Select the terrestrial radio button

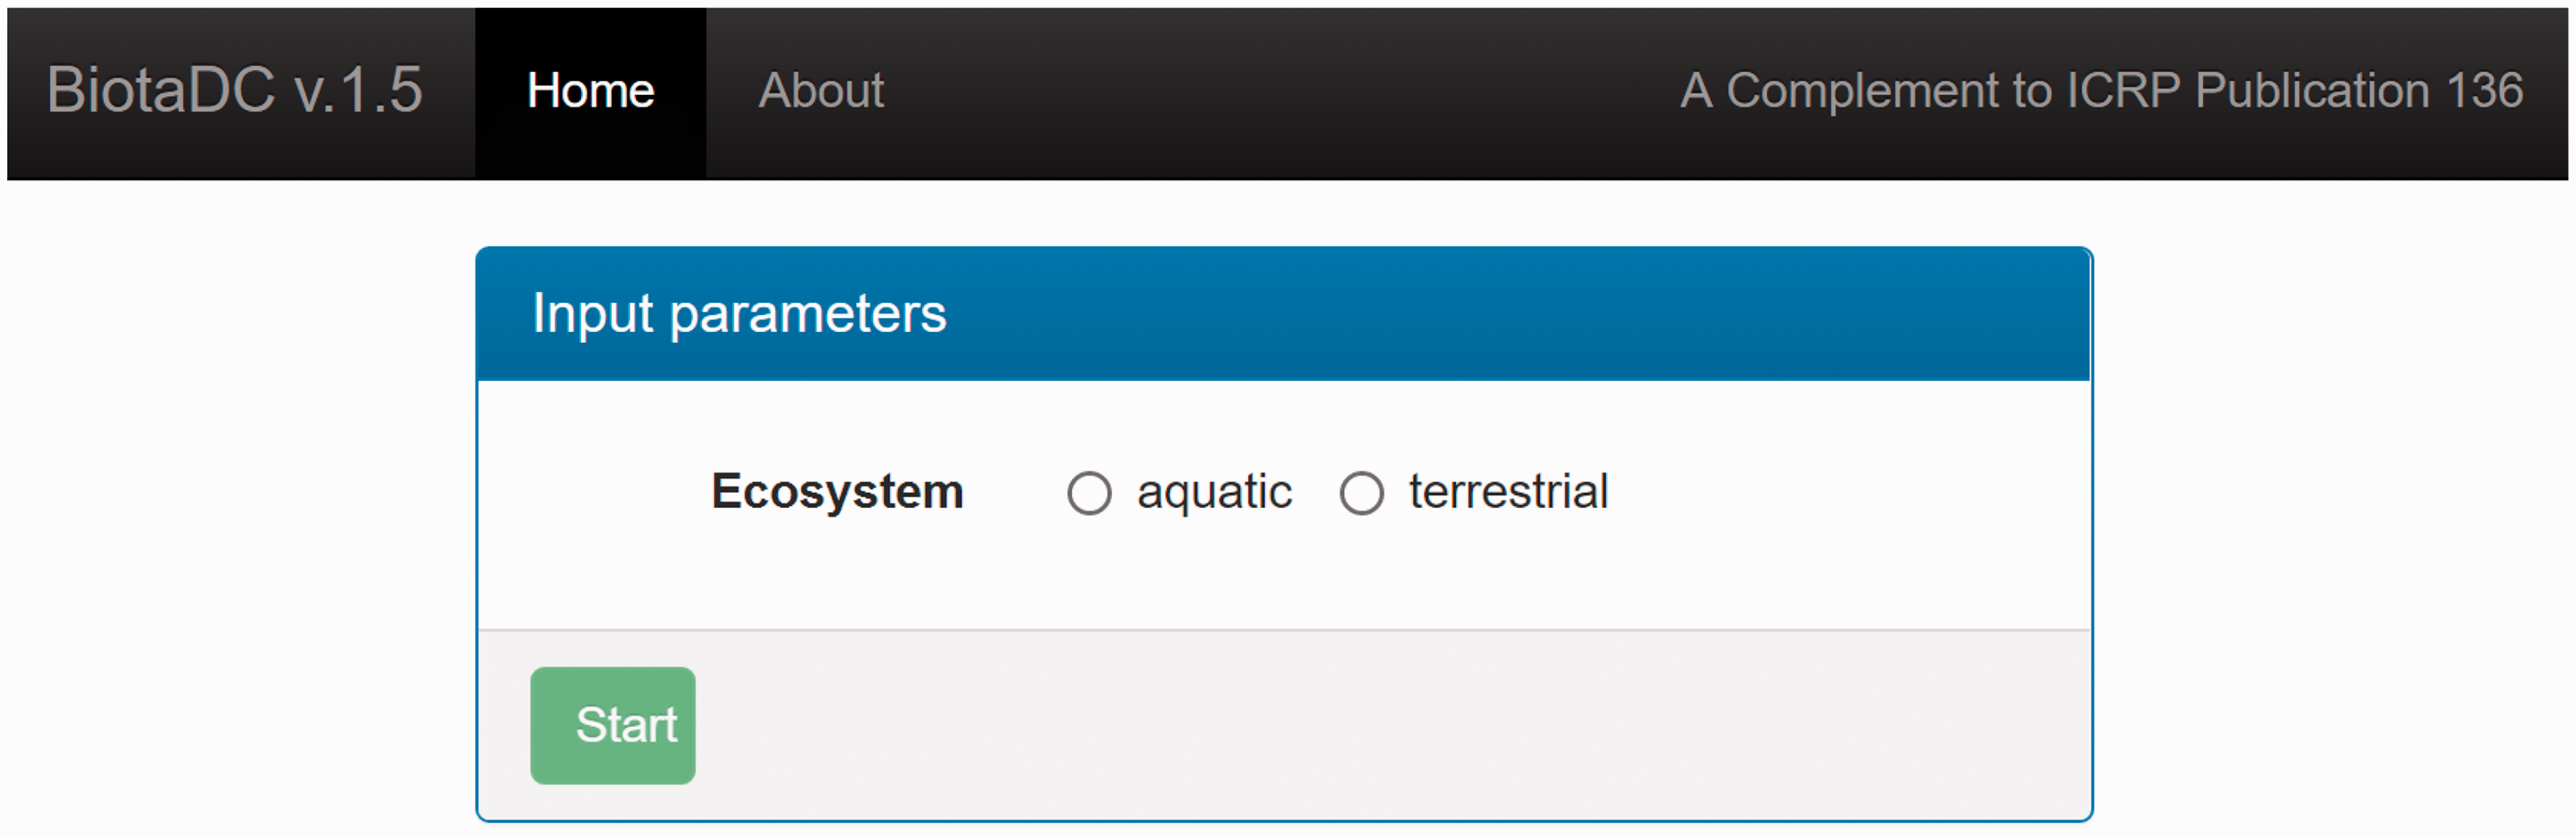click(x=1361, y=494)
